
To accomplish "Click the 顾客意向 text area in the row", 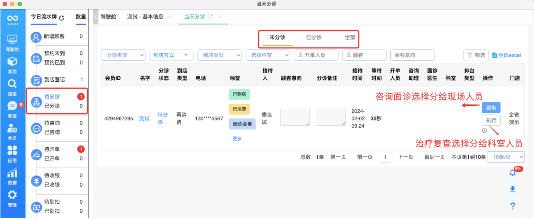I will [x=295, y=118].
